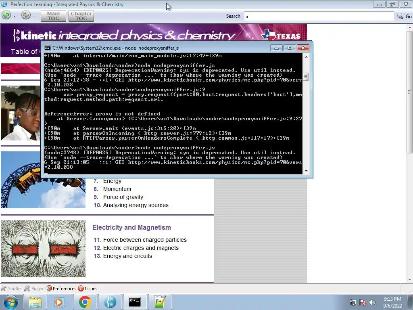413x310 pixels.
Task: Click the Bigger text size icon
Action: (27, 288)
